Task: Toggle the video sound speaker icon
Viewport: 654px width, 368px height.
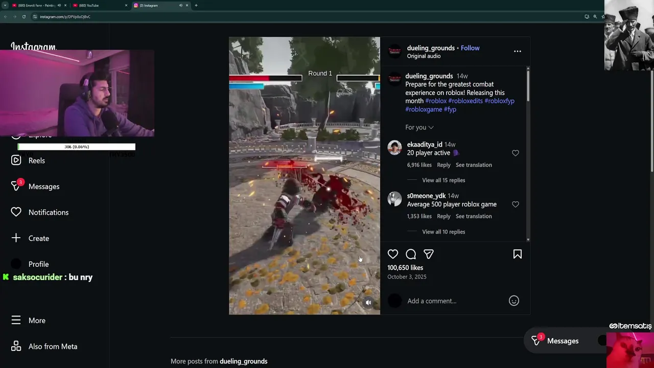Action: point(368,303)
